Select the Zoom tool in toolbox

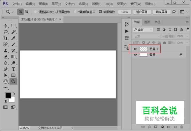14,81
